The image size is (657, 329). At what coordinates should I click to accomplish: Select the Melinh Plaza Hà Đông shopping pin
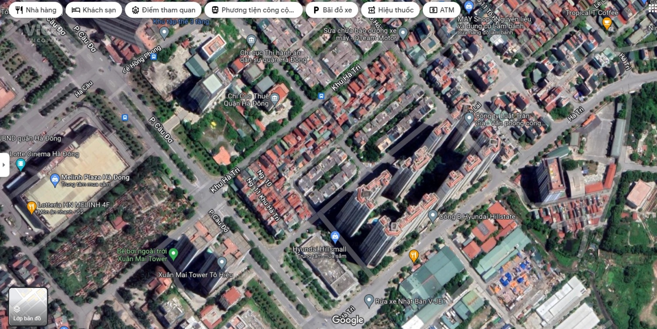55,178
